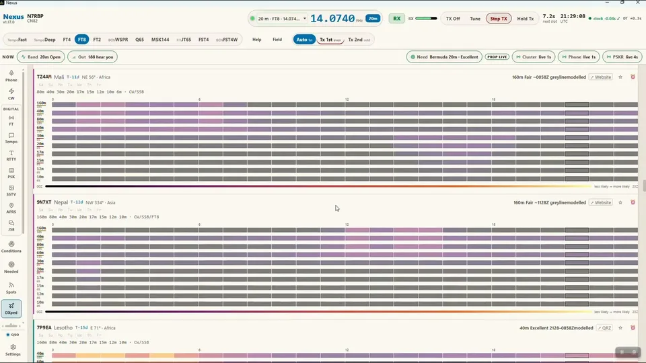Open the Needed list panel
The height and width of the screenshot is (363, 646).
point(11,268)
